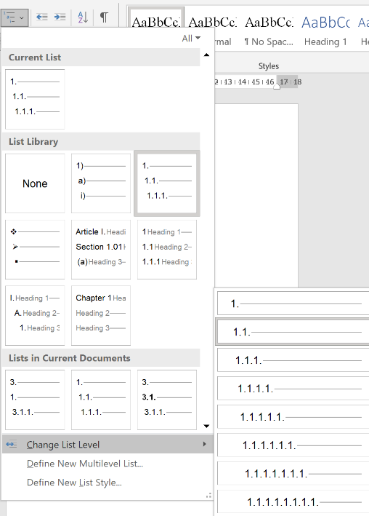369x516 pixels.
Task: Choose list level 1.1.1.1.1.
Action: click(293, 416)
